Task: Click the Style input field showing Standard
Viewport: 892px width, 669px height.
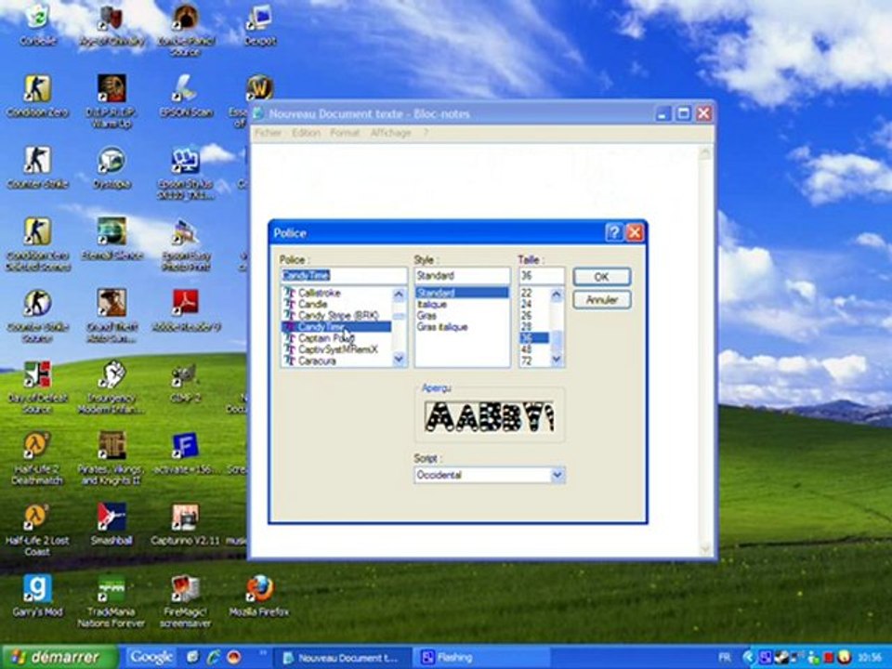Action: (462, 275)
